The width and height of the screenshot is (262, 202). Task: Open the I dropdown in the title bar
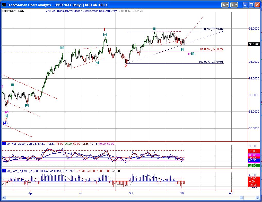(x=234, y=5)
